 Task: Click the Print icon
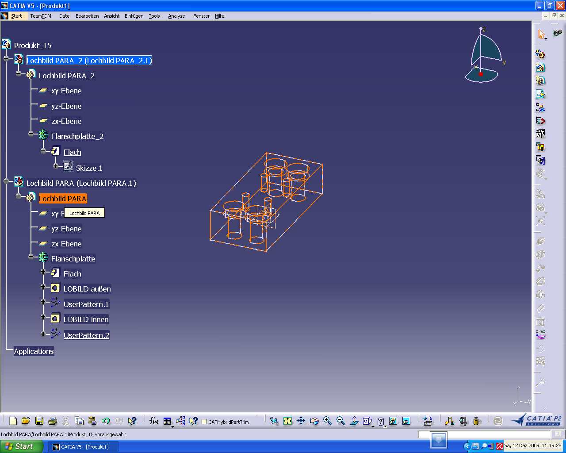(53, 421)
